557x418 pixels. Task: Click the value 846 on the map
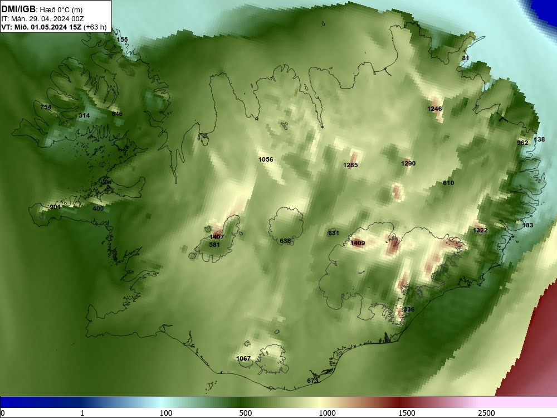tap(117, 114)
